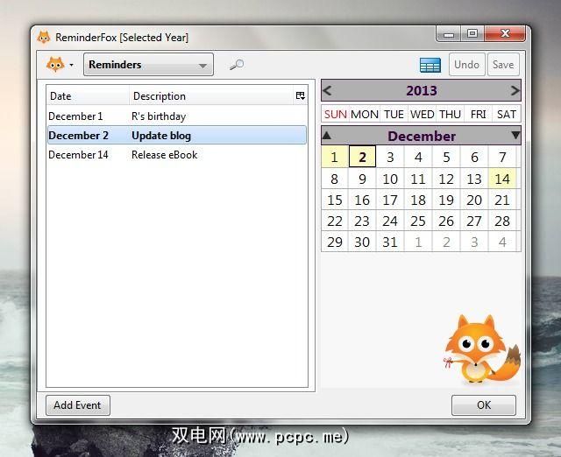Sort by the Date column header

coord(88,95)
